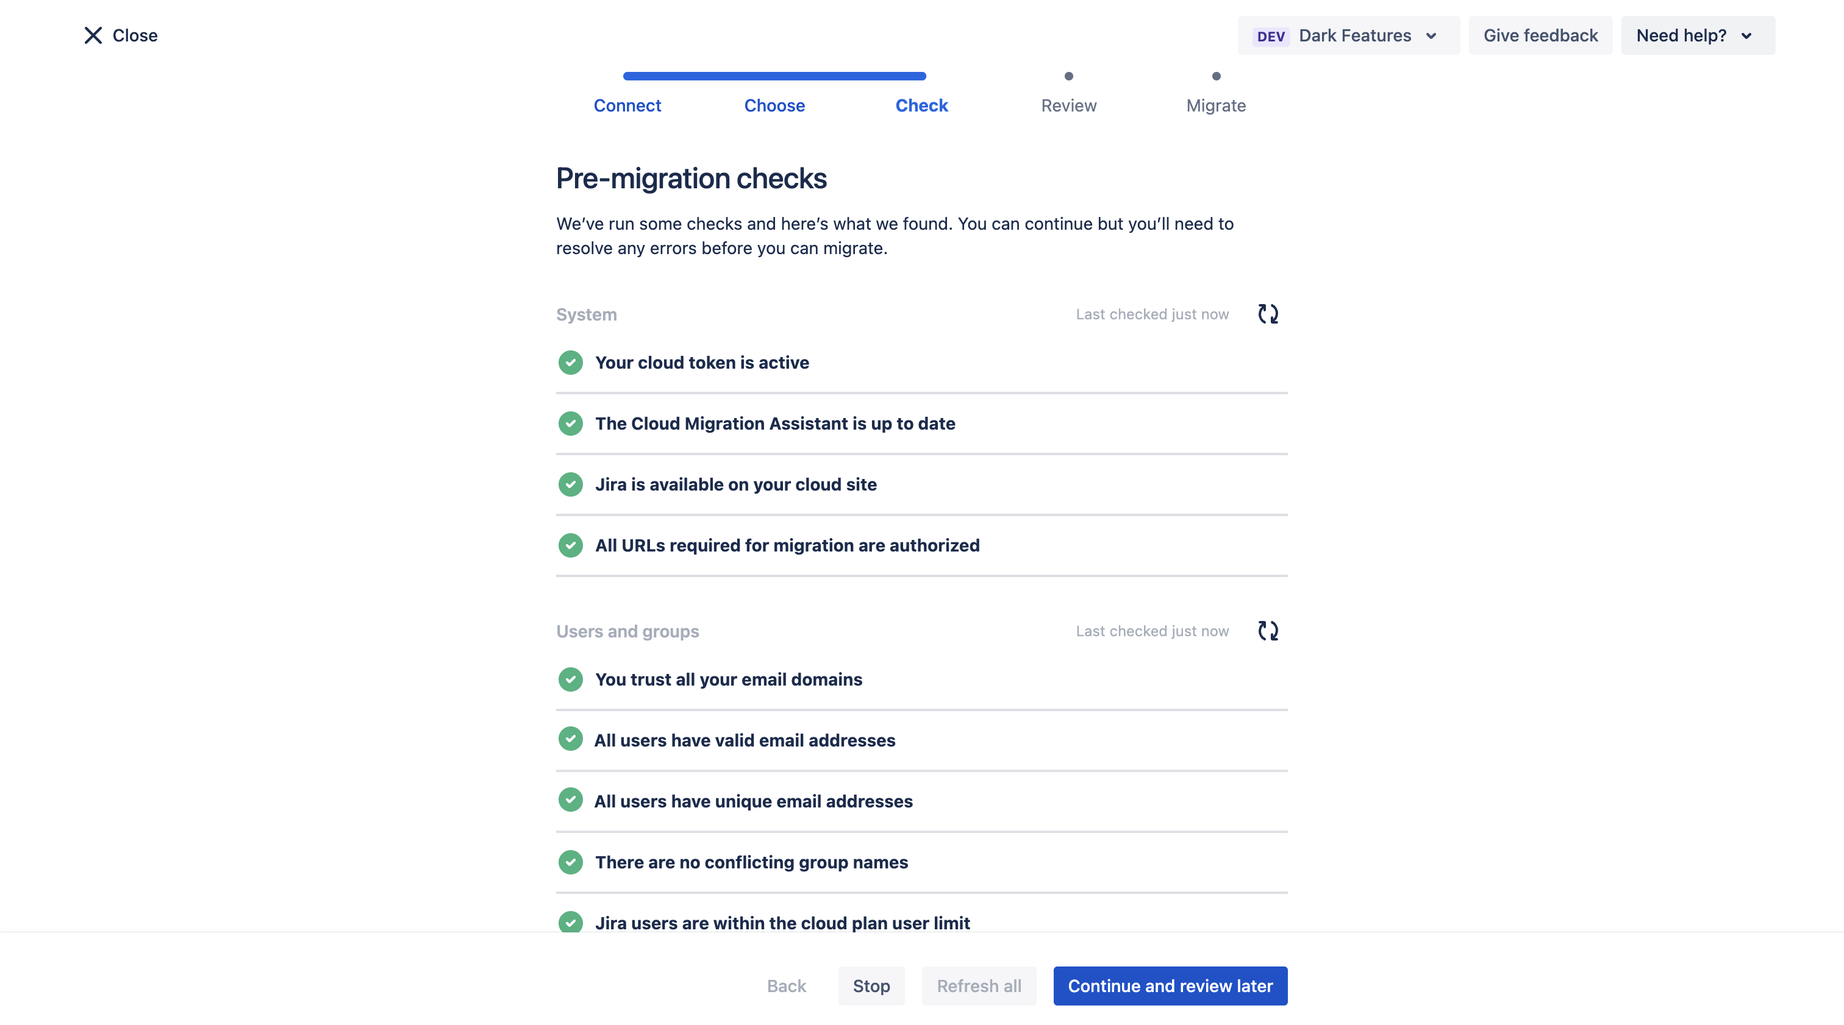The height and width of the screenshot is (1025, 1844).
Task: Go to the Connect step
Action: coord(627,106)
